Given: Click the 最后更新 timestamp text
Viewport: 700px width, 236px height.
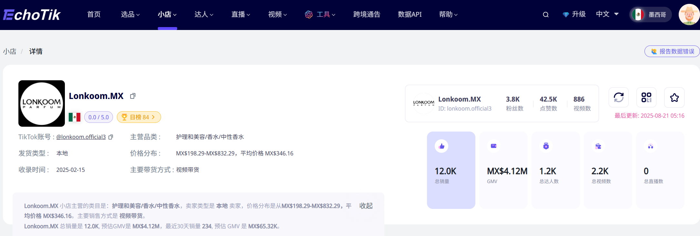Looking at the screenshot, I should pos(649,116).
